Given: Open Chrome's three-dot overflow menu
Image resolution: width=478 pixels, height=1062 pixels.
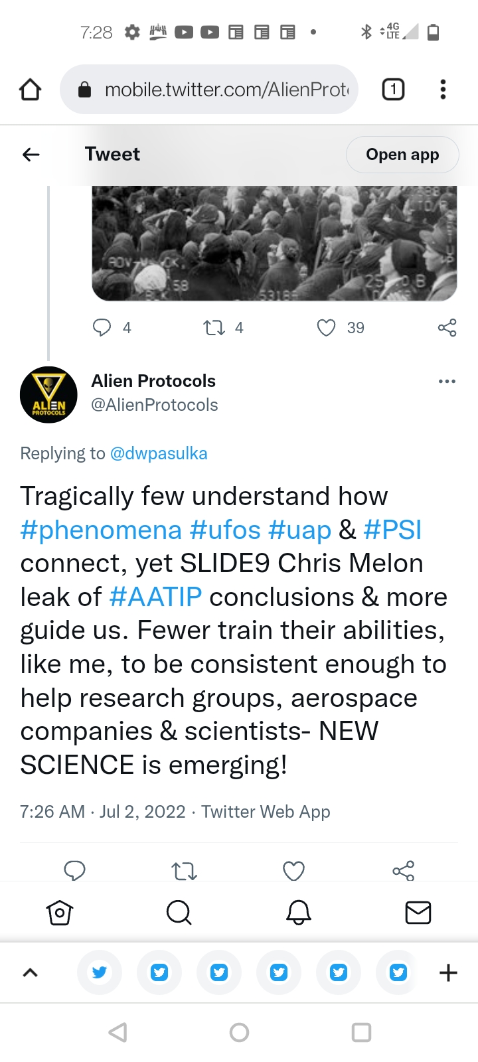Looking at the screenshot, I should (x=443, y=90).
